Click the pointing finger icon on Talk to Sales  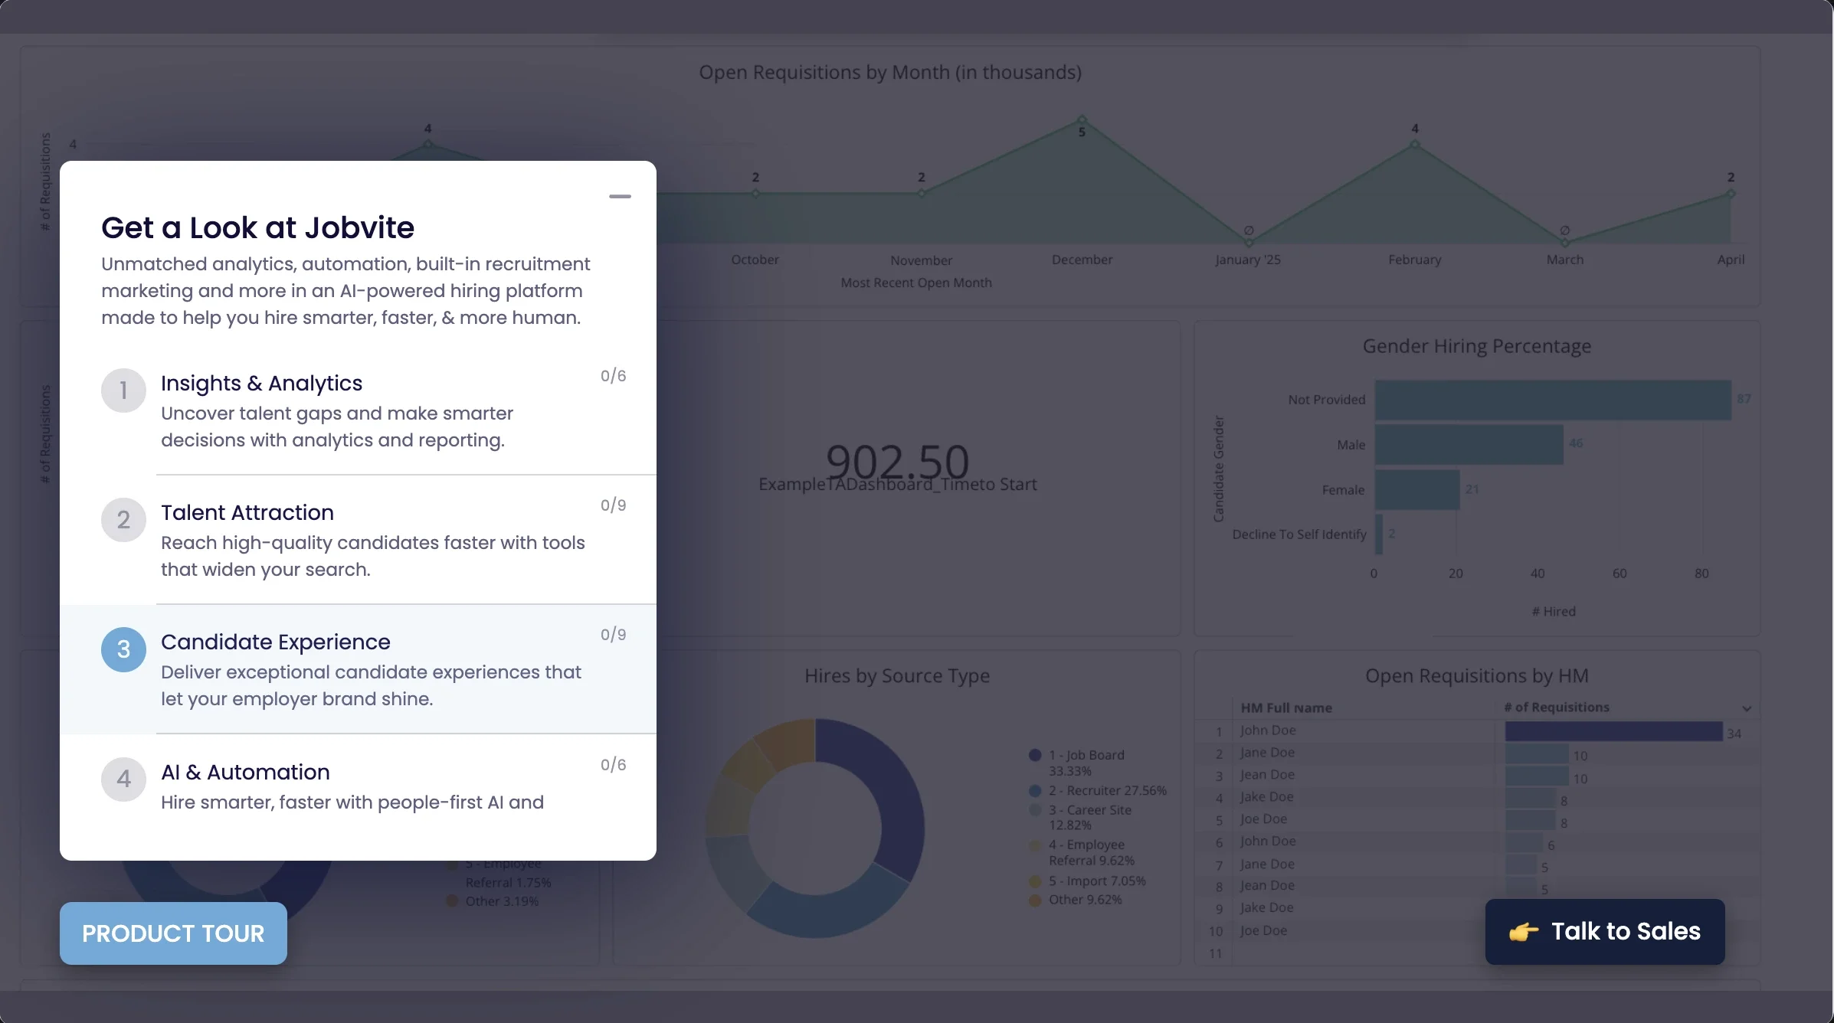coord(1525,932)
